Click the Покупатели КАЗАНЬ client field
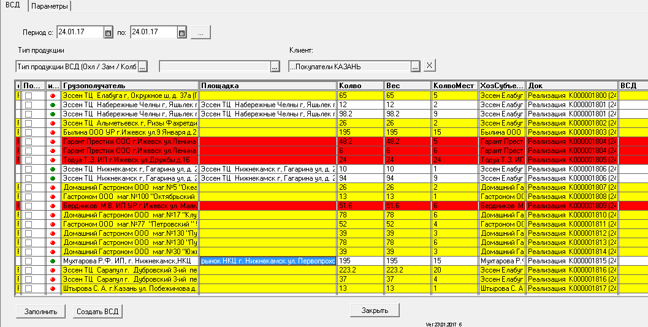The height and width of the screenshot is (327, 648). 349,67
